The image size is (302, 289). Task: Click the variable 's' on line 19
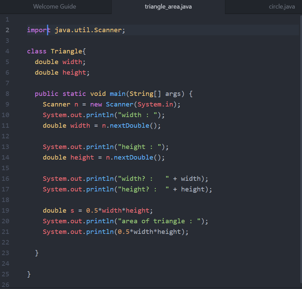tap(72, 210)
